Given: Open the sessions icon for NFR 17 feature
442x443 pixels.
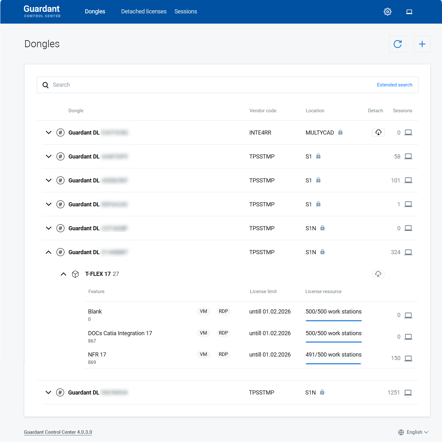Looking at the screenshot, I should 408,358.
